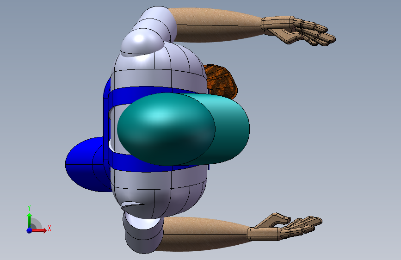Select the brown textured part behind torso
Screen dimensions: 401x260
222,82
